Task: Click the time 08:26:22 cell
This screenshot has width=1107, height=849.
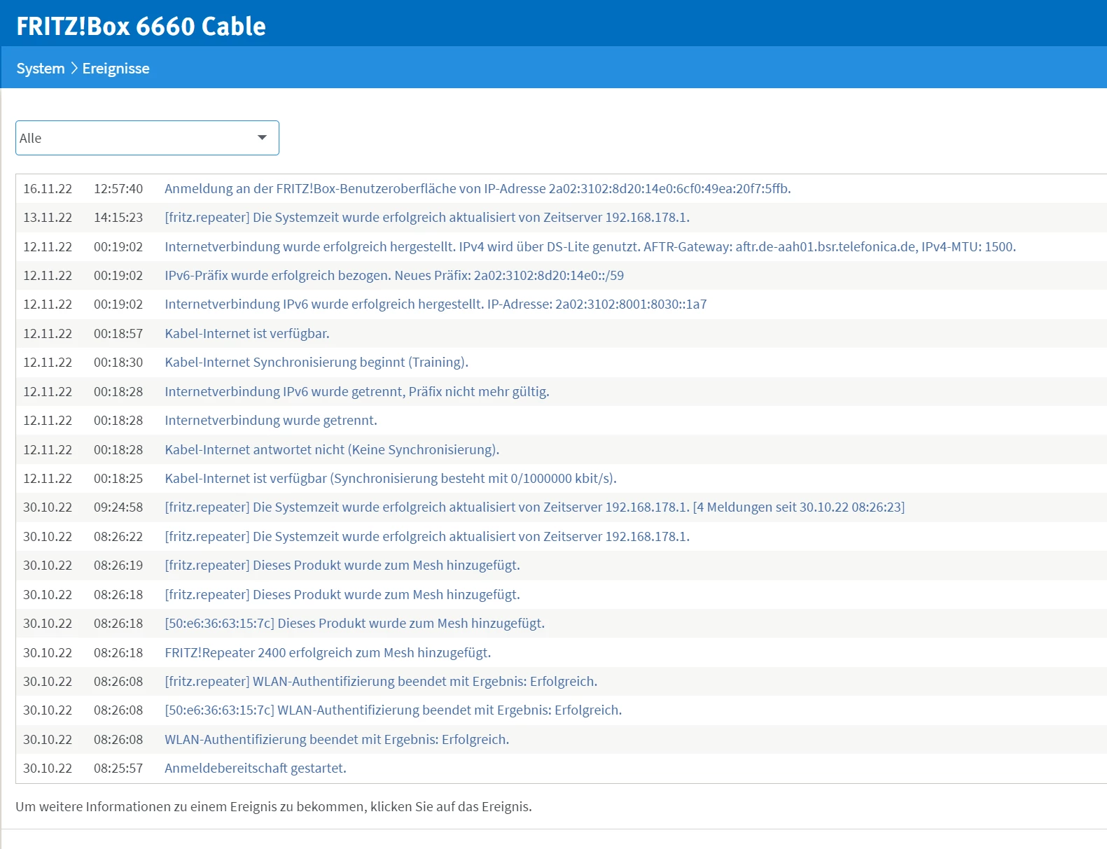Action: 118,537
